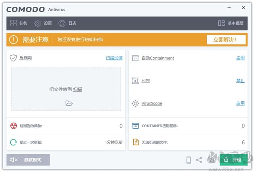The width and height of the screenshot is (254, 172).
Task: Toggle the 启用 status for 自动Containment
Action: 241,58
